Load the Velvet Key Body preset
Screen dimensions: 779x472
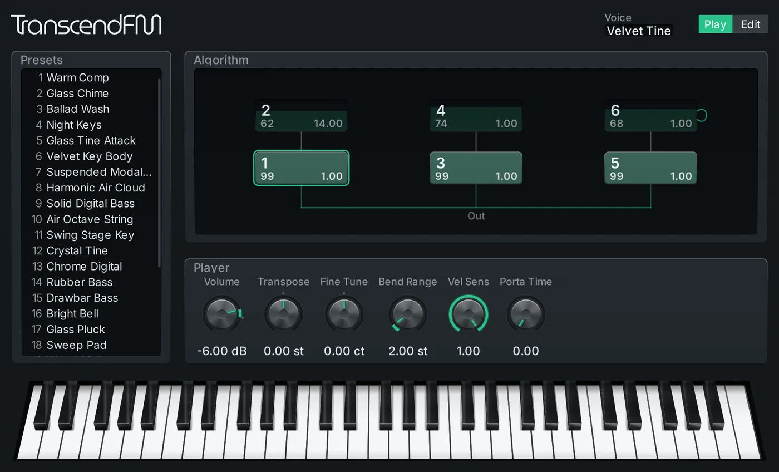(91, 156)
